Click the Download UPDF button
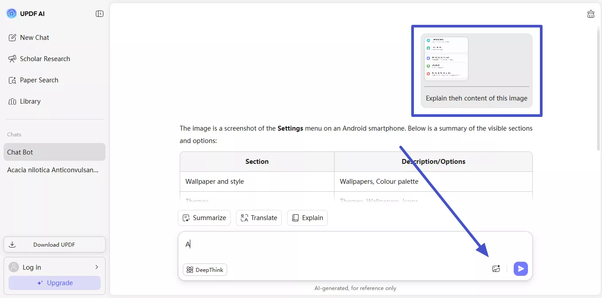Screen dimensions: 602x298 tap(55, 244)
